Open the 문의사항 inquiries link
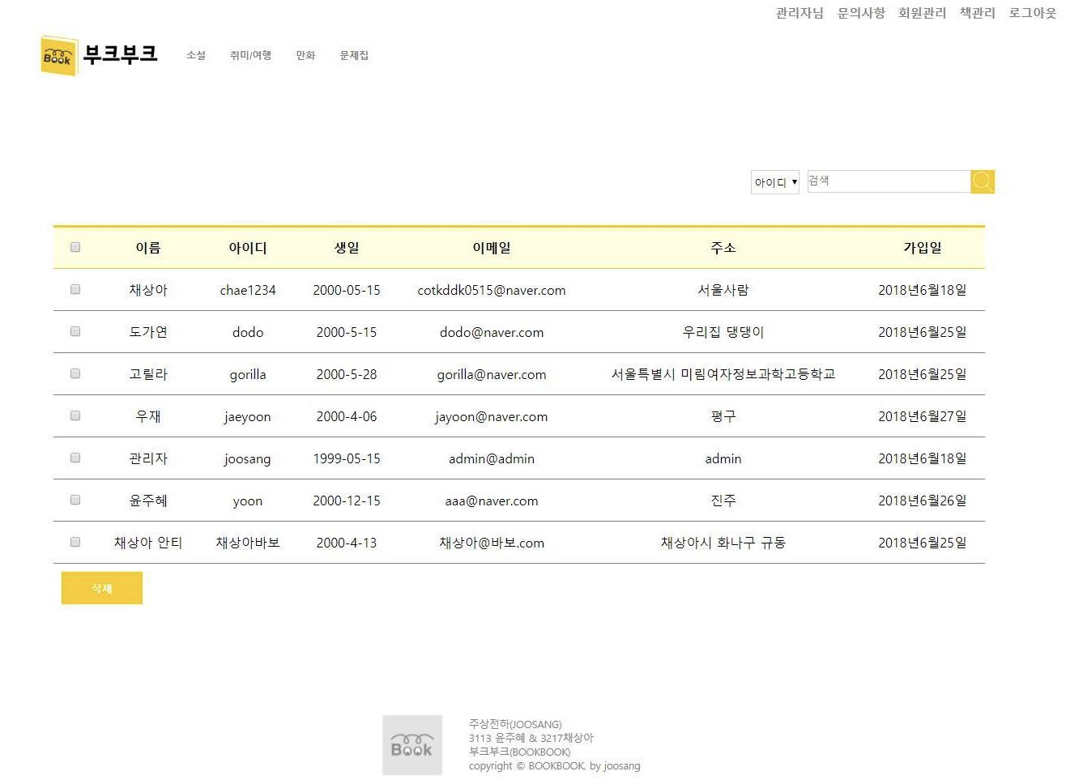 click(x=861, y=13)
